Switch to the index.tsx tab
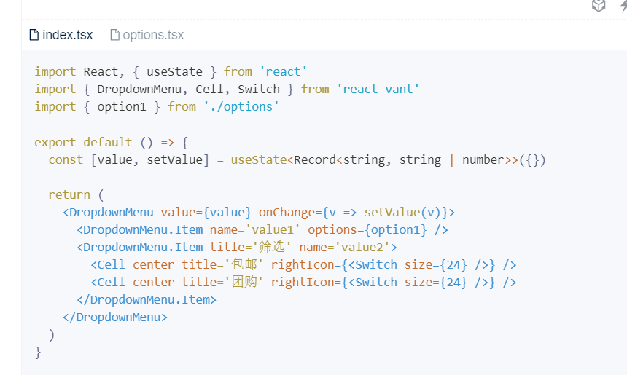 (x=67, y=35)
